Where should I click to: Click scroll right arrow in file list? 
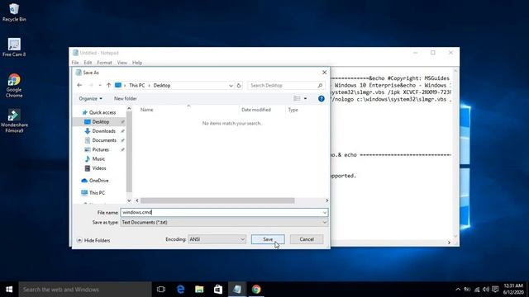coord(326,200)
